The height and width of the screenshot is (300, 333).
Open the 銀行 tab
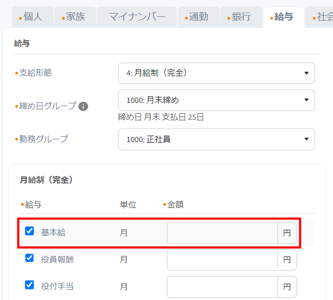tap(238, 17)
